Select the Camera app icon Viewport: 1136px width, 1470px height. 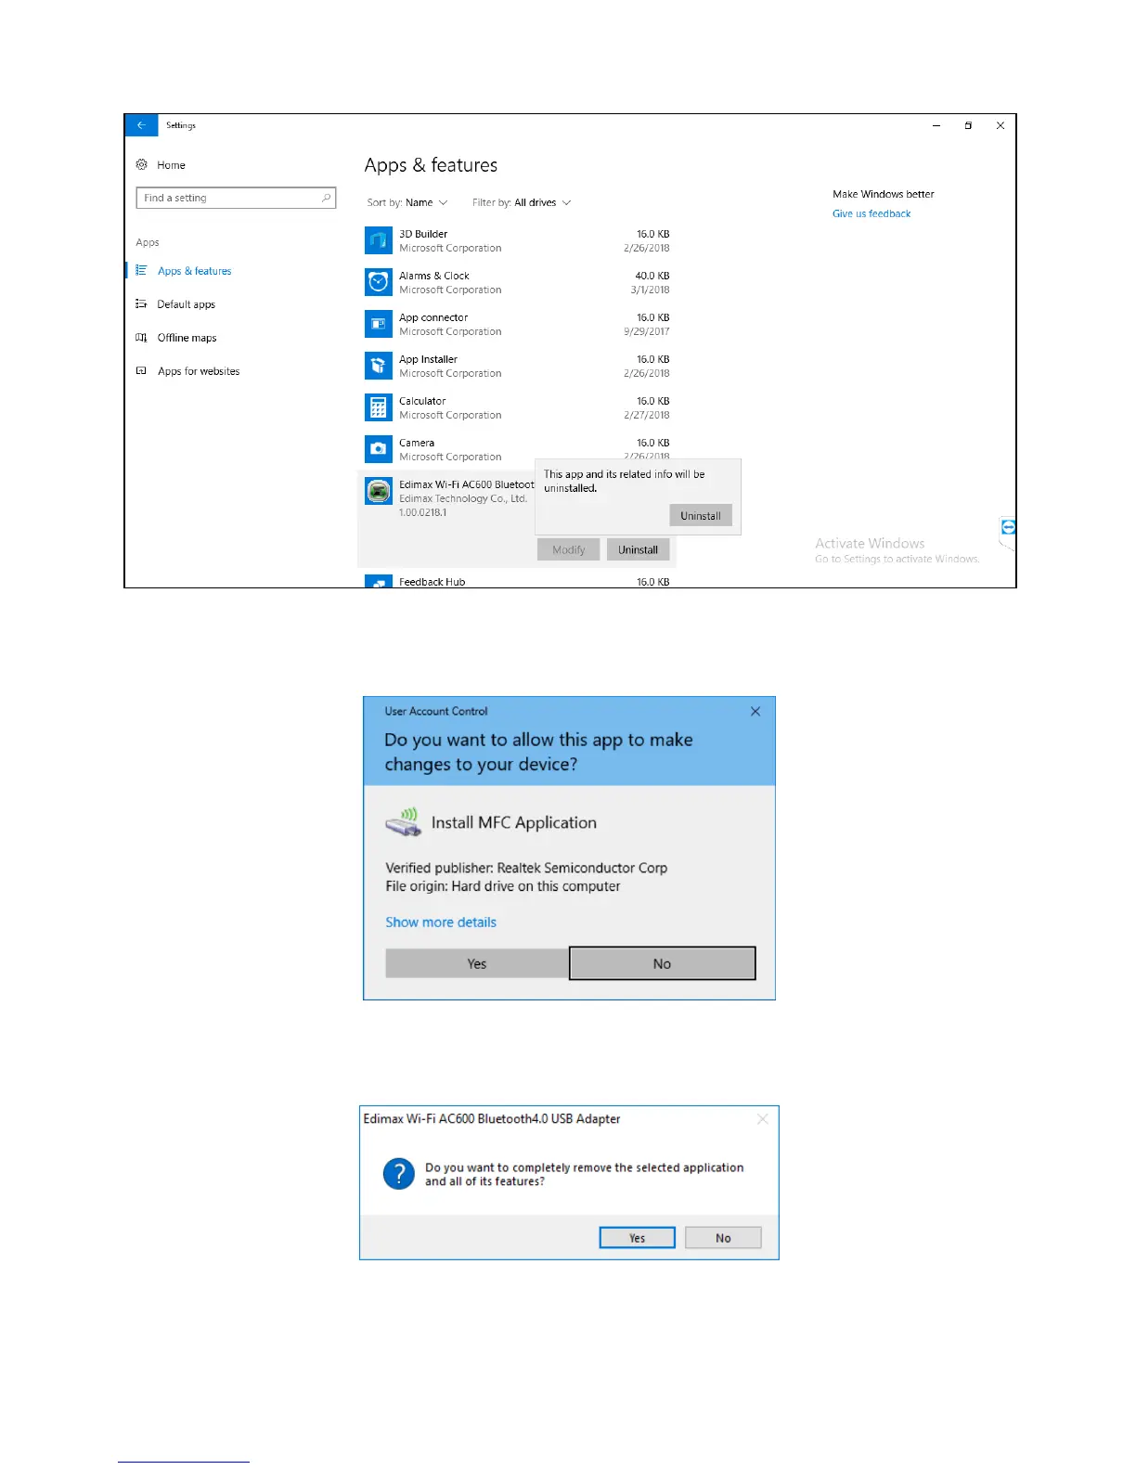(379, 449)
